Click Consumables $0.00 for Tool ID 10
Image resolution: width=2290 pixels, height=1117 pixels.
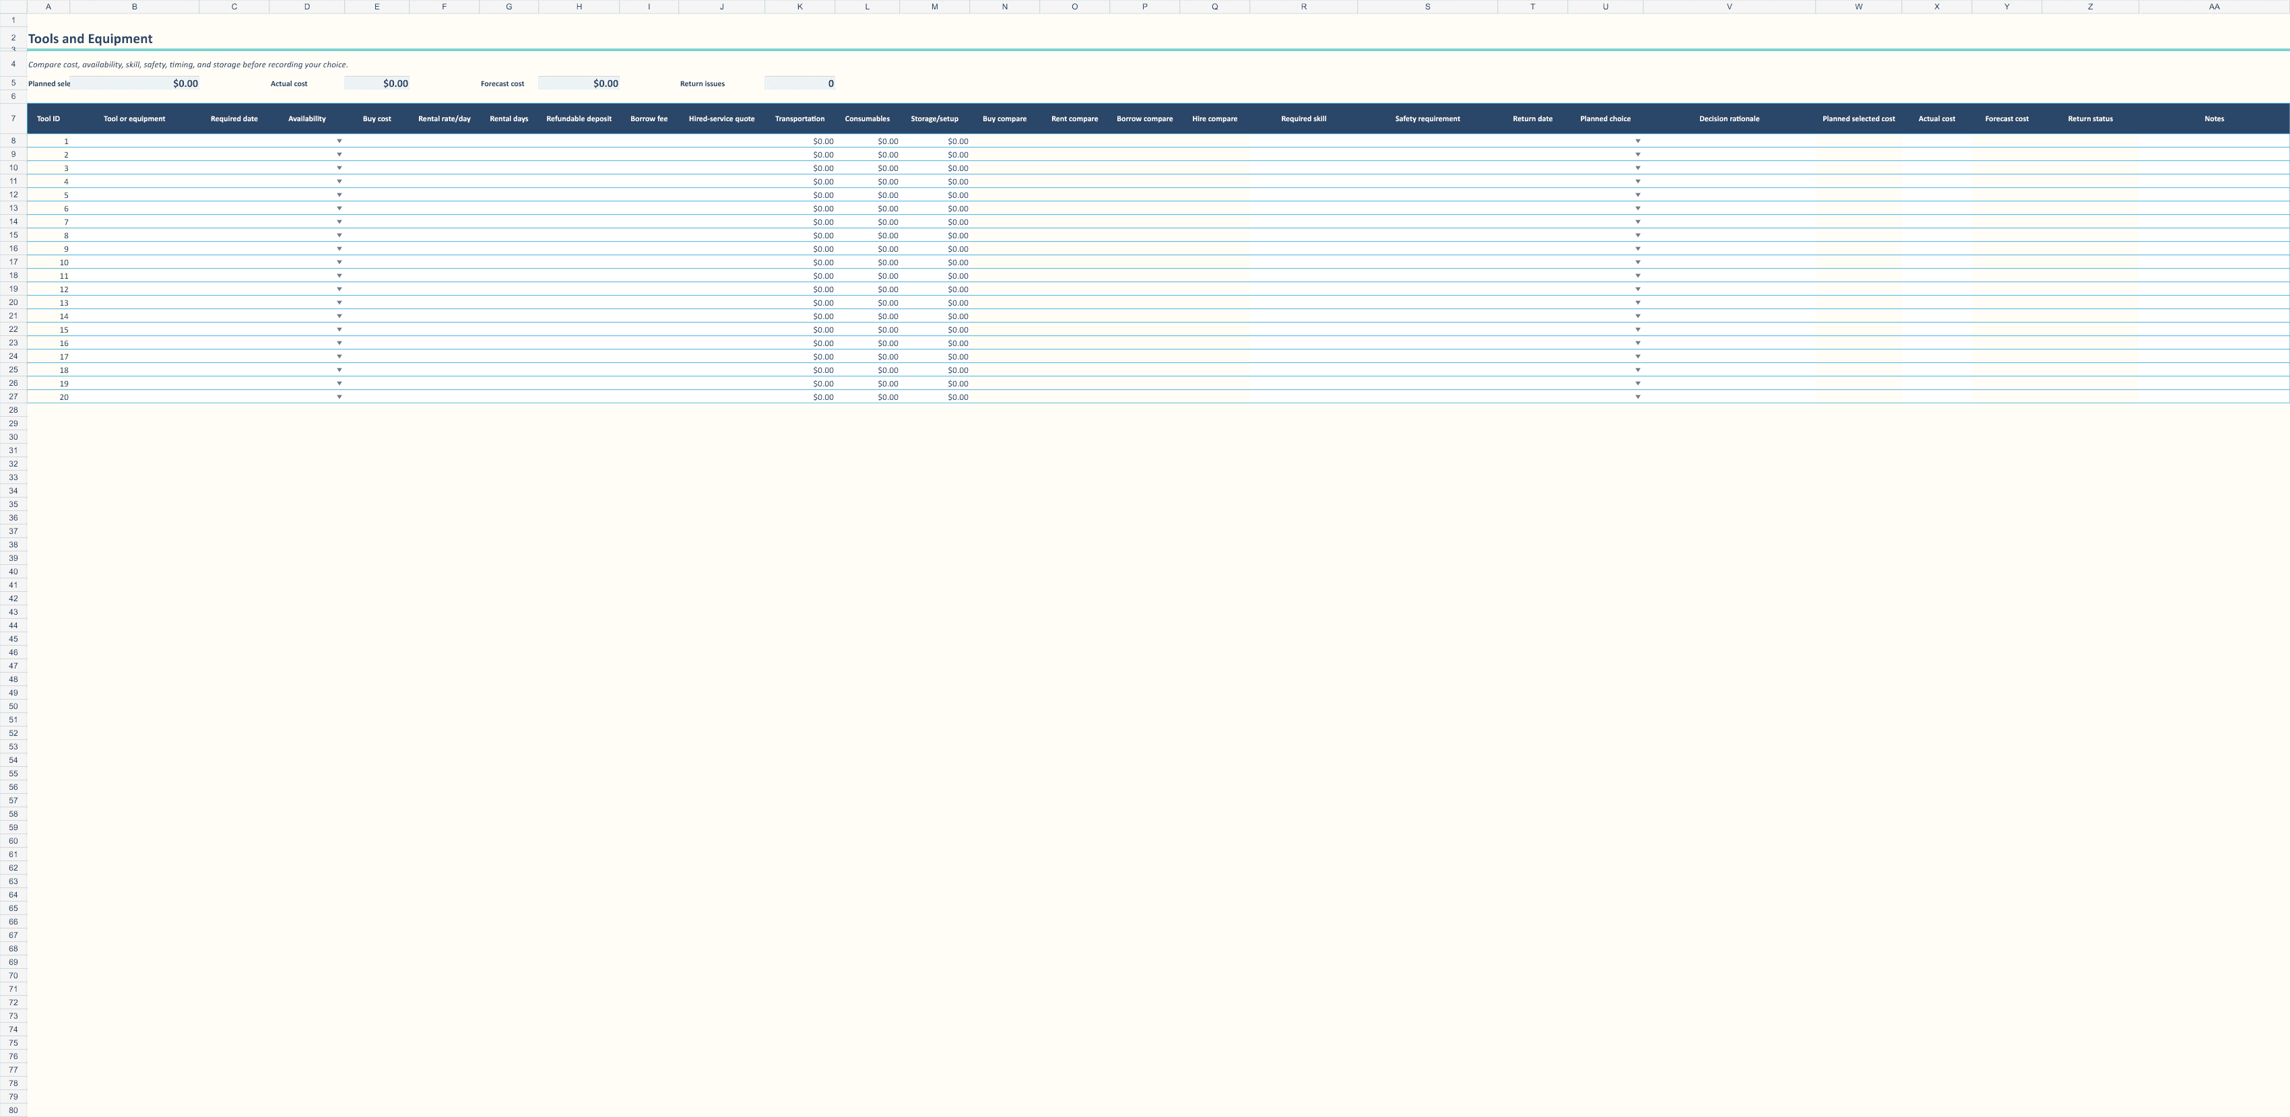pyautogui.click(x=868, y=262)
